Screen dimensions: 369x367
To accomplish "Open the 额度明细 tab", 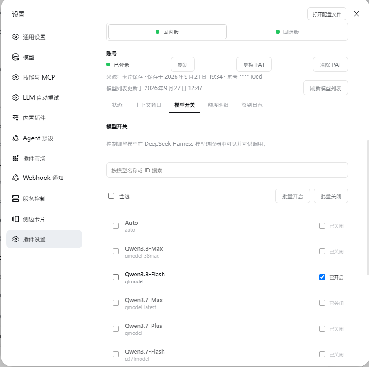I will pyautogui.click(x=218, y=105).
